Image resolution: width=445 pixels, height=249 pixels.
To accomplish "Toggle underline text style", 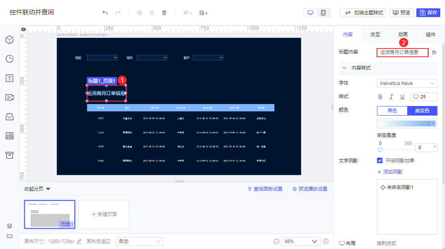I will tap(402, 97).
